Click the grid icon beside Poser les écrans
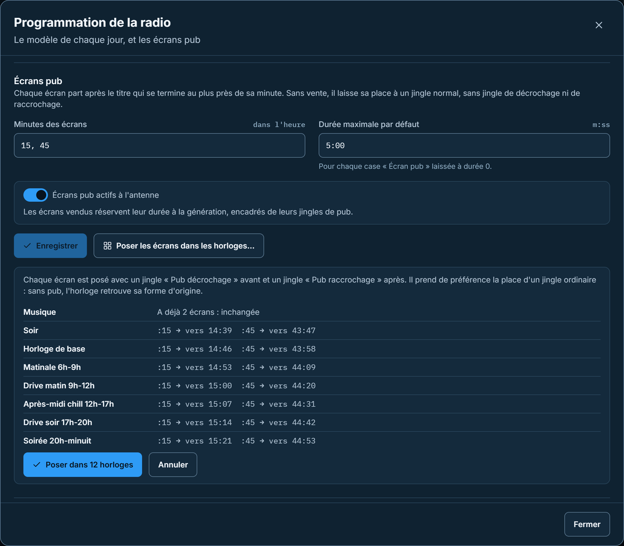624x546 pixels. (108, 246)
